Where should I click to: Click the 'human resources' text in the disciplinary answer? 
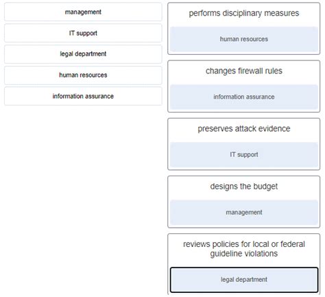tap(244, 39)
